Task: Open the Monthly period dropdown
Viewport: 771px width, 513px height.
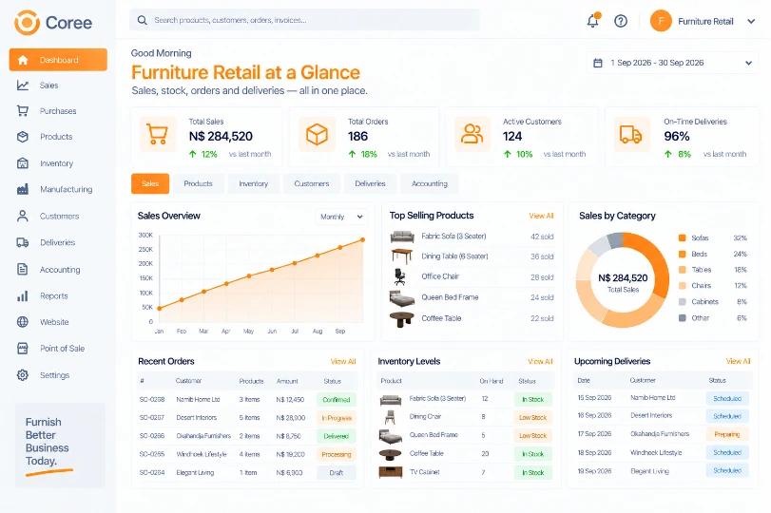Action: [x=341, y=217]
